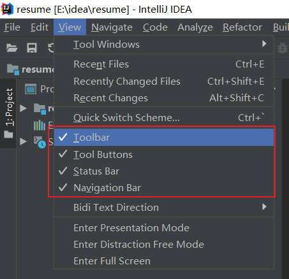This screenshot has width=289, height=279.
Task: Select Enter Full Screen
Action: coord(164,261)
